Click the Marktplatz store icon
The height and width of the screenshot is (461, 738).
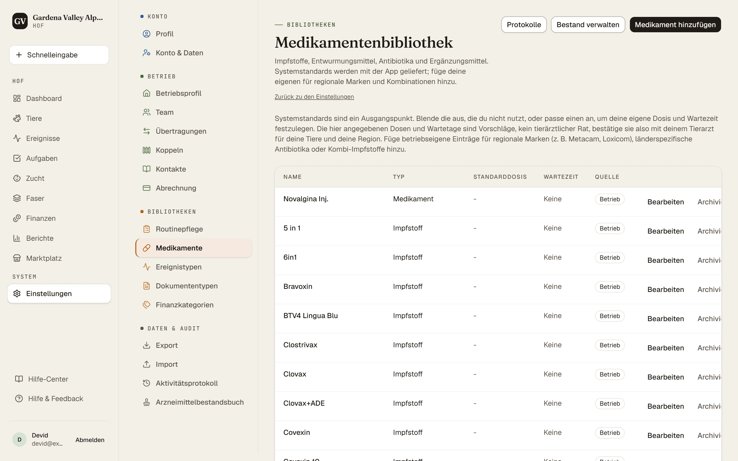click(x=17, y=258)
